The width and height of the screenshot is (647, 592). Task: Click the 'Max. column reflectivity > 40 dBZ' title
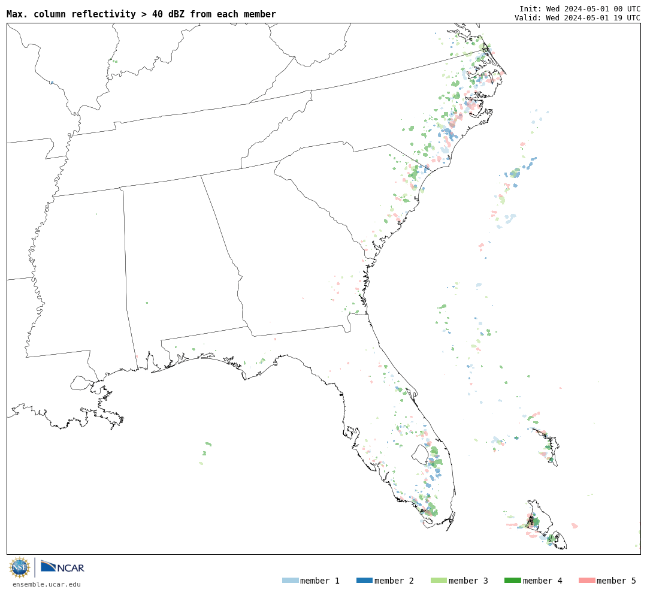click(x=141, y=14)
